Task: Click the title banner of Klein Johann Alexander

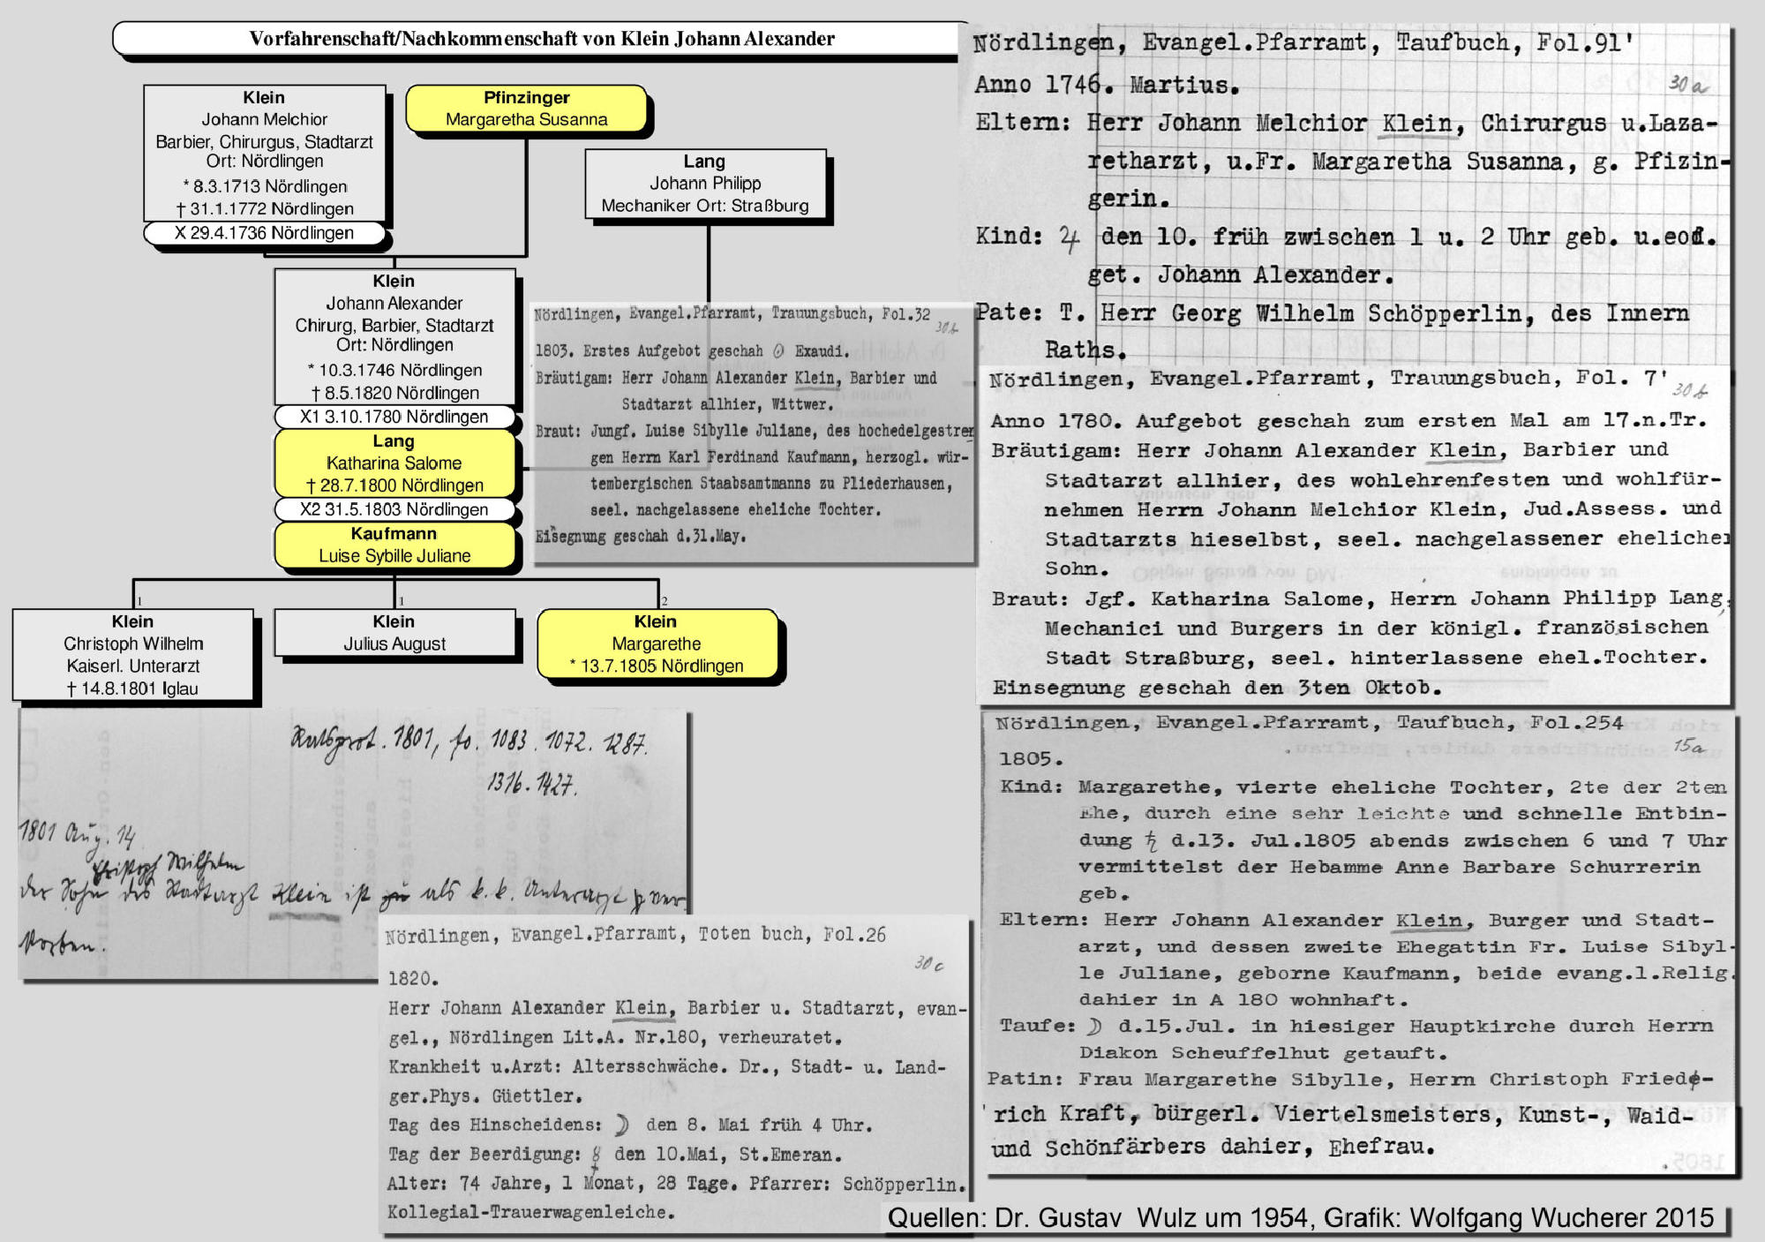Action: (x=540, y=39)
